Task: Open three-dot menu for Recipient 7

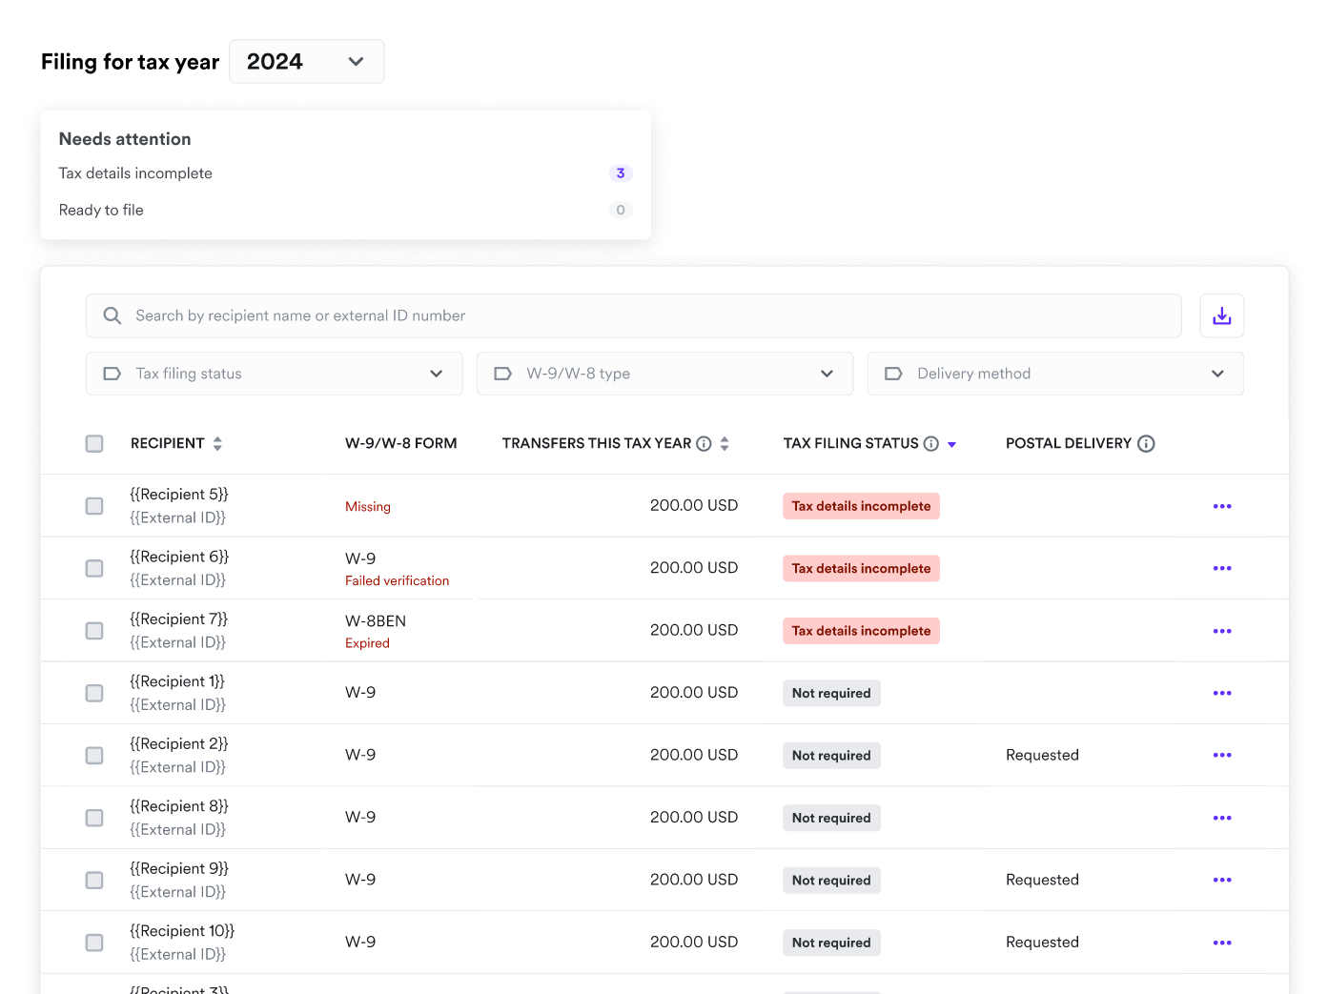Action: [1221, 631]
